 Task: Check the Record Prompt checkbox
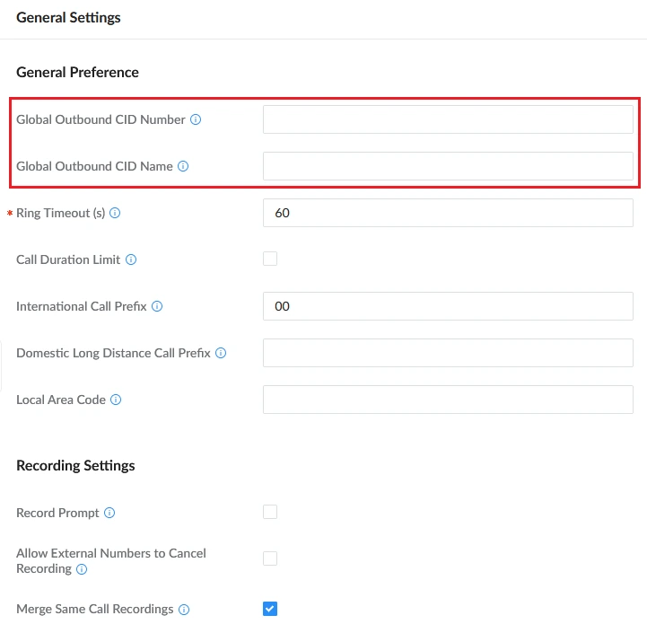click(270, 512)
